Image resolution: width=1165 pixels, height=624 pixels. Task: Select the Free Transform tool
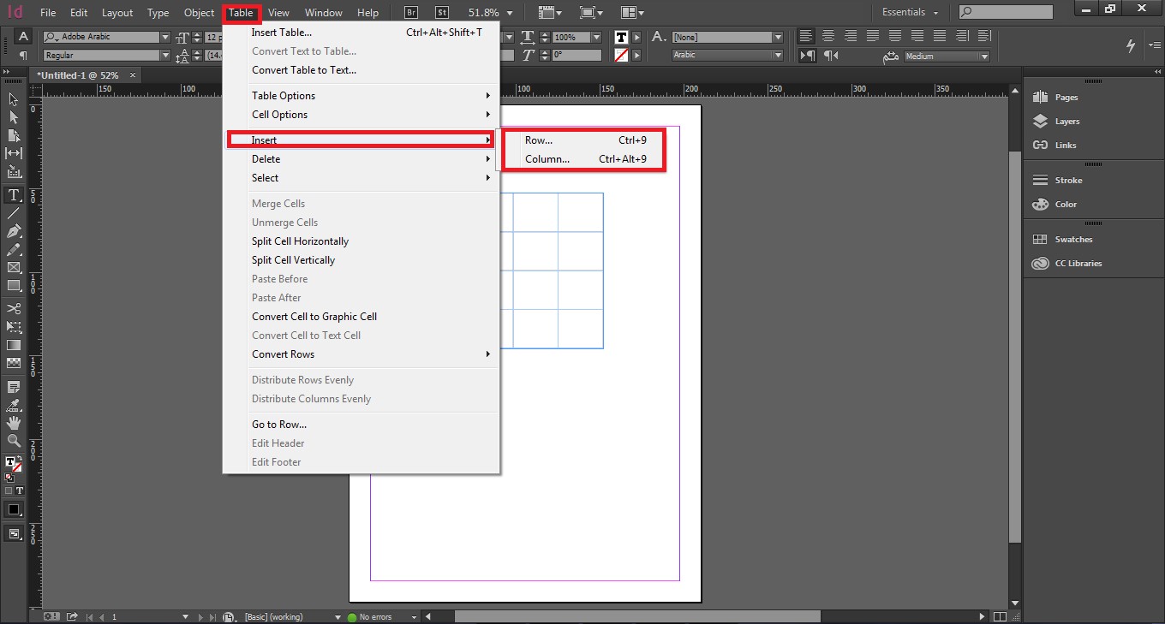14,327
